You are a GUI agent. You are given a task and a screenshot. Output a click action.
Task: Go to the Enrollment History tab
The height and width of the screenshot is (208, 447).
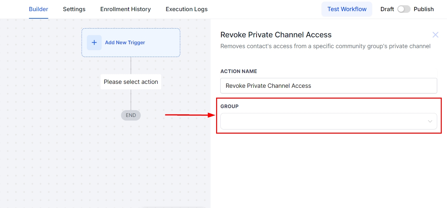point(125,9)
